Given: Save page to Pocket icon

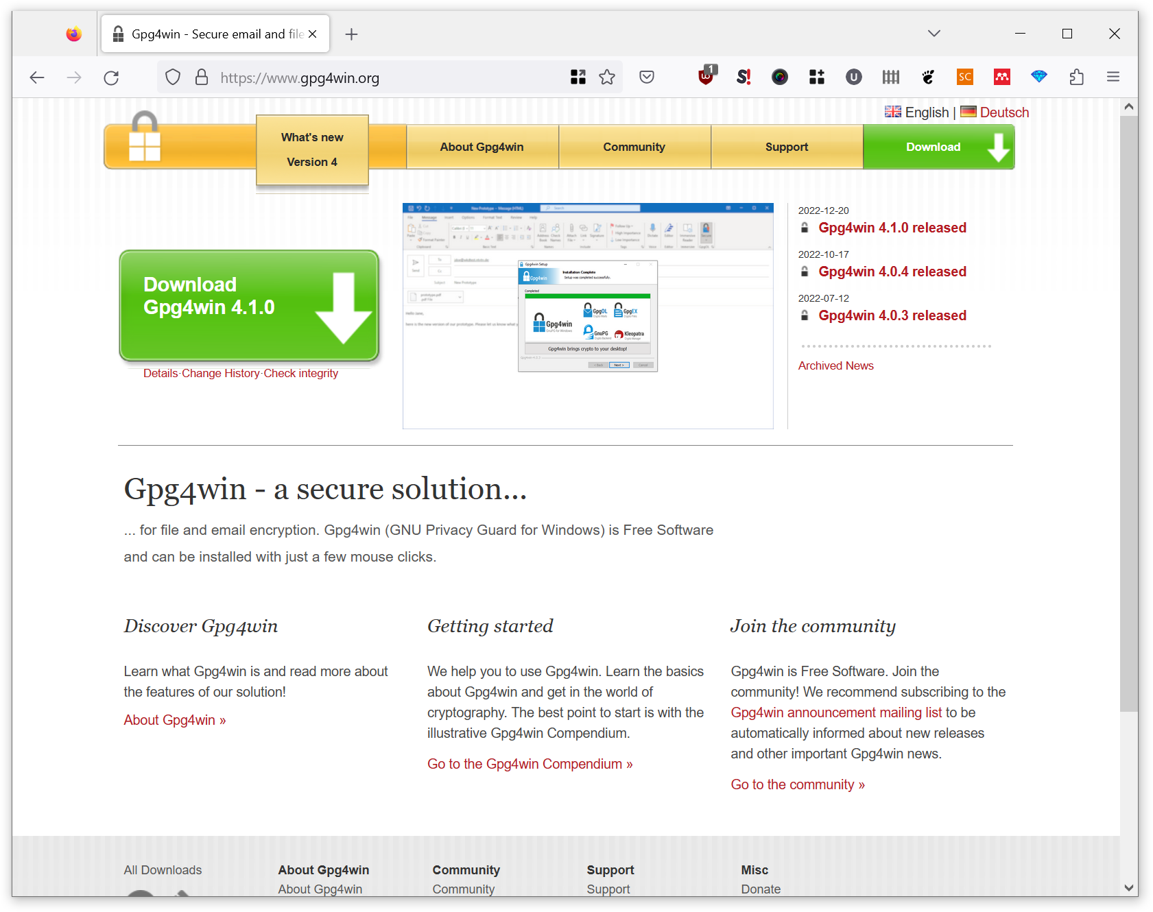Looking at the screenshot, I should coord(647,77).
